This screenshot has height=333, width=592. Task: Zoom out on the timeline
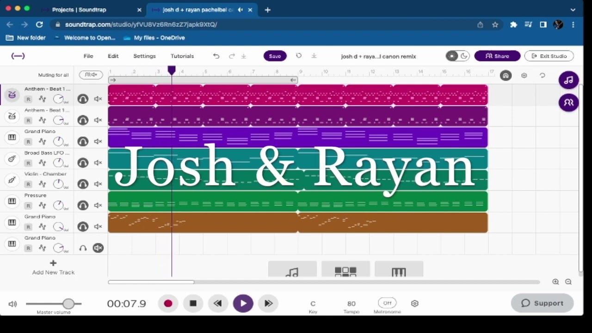(568, 282)
